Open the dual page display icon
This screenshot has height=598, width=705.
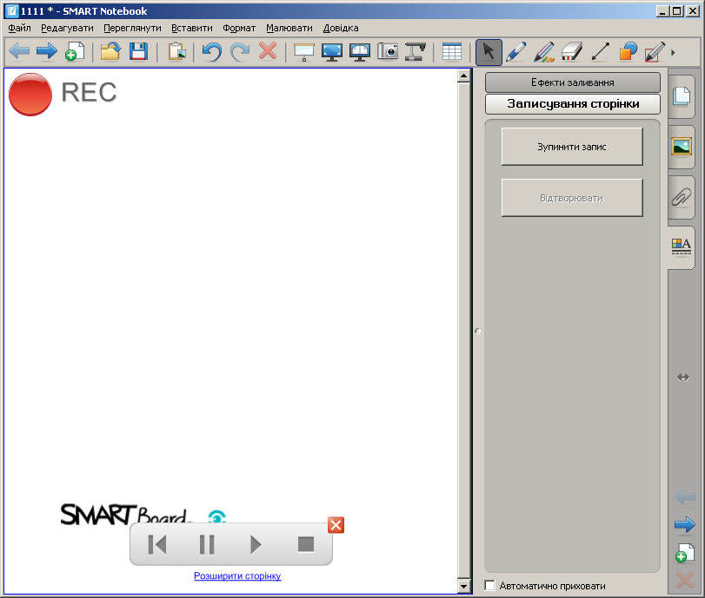(x=360, y=52)
